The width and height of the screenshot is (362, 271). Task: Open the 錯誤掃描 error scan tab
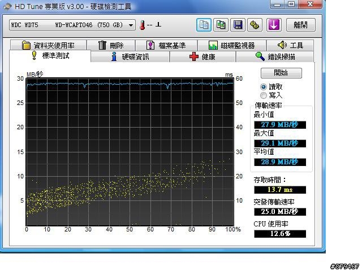coord(275,56)
